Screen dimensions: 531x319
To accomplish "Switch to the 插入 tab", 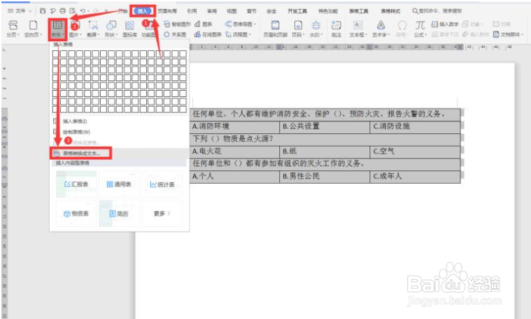I will pos(143,10).
